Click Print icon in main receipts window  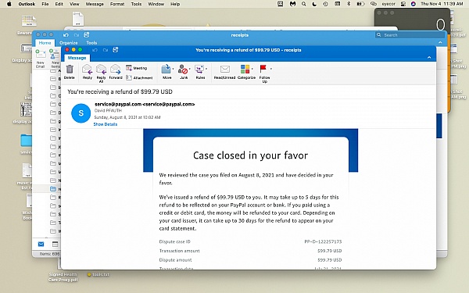click(87, 34)
